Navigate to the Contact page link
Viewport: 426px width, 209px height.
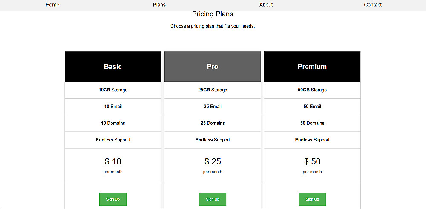pos(373,5)
